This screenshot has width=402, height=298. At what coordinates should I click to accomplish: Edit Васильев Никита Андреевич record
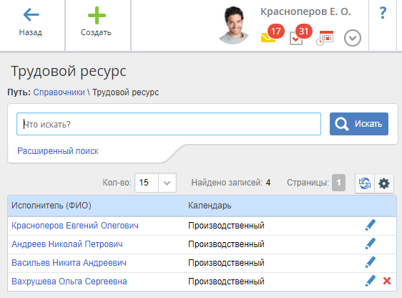(371, 262)
